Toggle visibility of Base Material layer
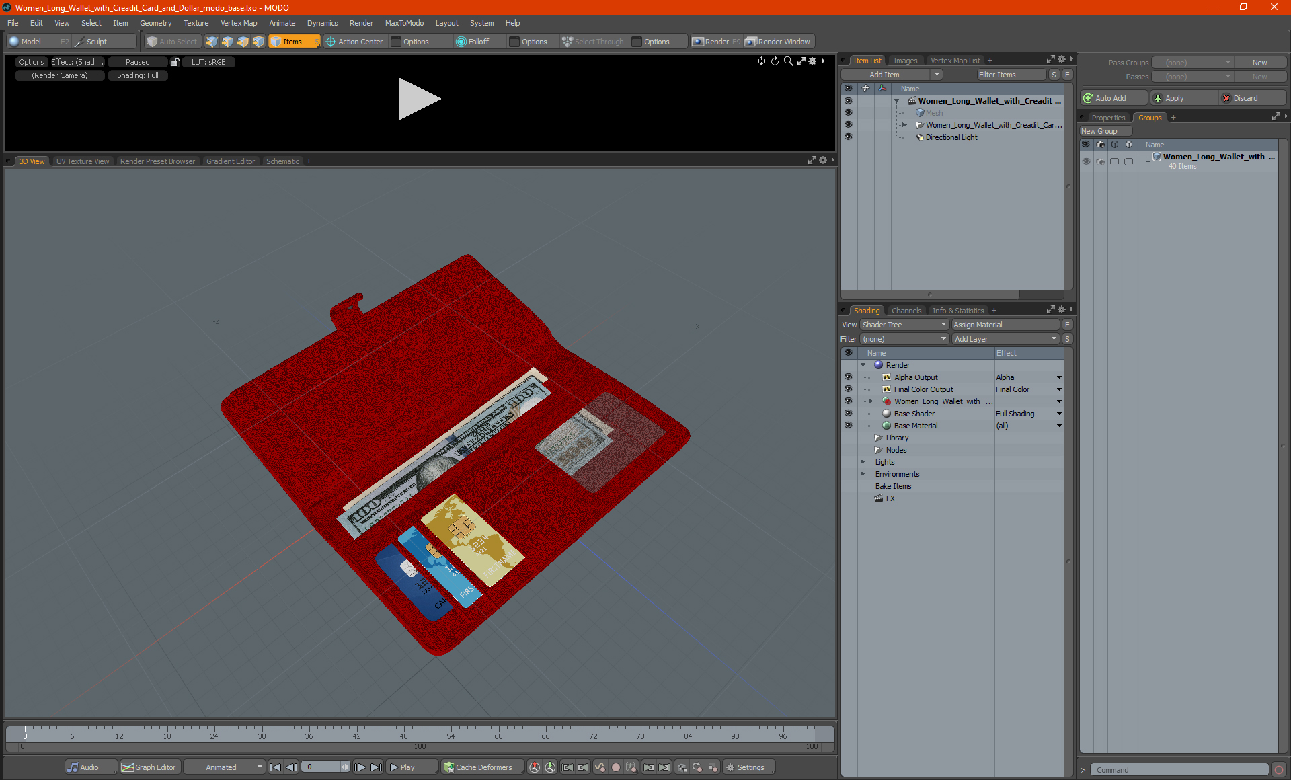This screenshot has width=1291, height=780. tap(848, 426)
